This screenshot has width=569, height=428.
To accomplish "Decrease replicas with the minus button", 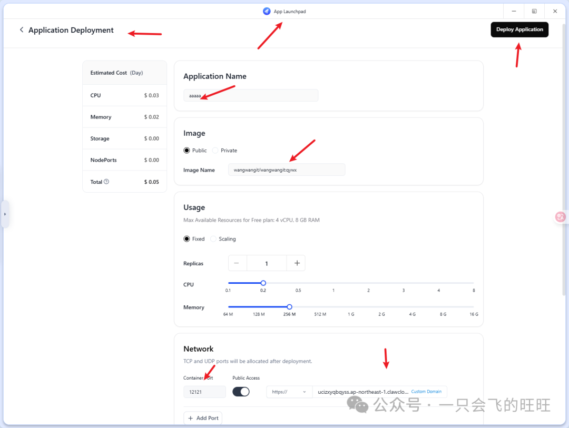I will click(x=237, y=263).
